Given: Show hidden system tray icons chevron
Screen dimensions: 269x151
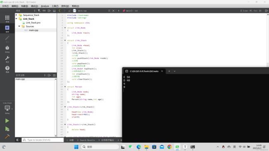Looking at the screenshot, I should [x=218, y=147].
